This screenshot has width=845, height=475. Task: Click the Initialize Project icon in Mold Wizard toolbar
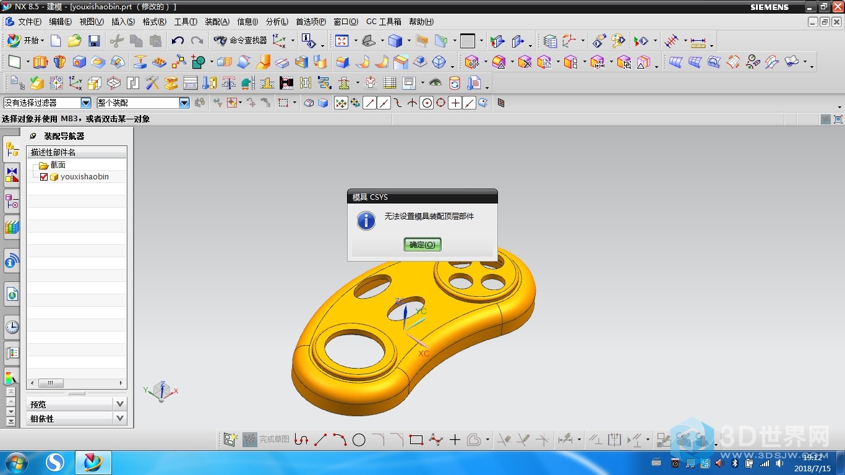18,82
